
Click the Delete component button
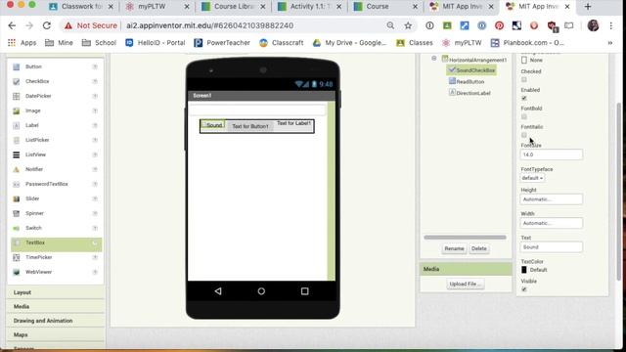click(x=478, y=248)
